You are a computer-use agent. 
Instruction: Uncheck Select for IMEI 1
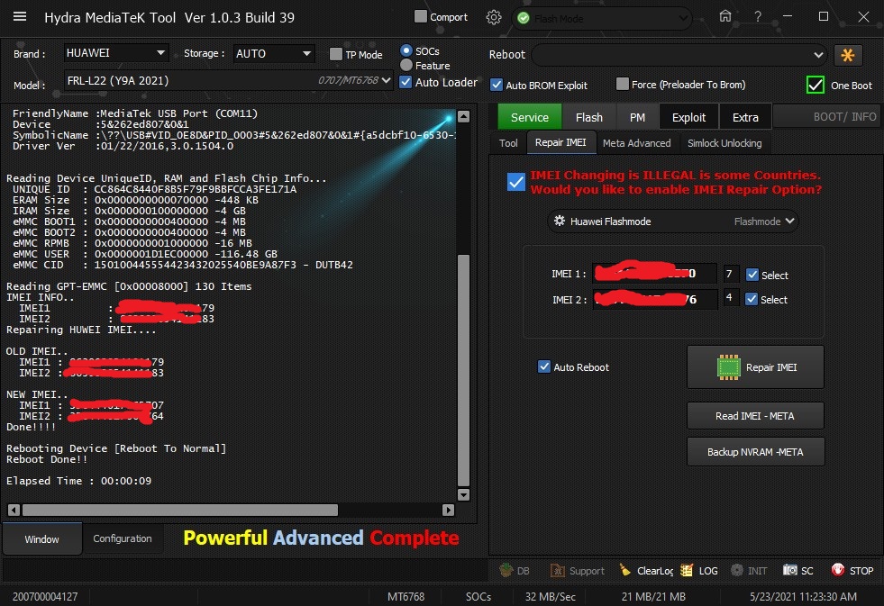coord(752,275)
